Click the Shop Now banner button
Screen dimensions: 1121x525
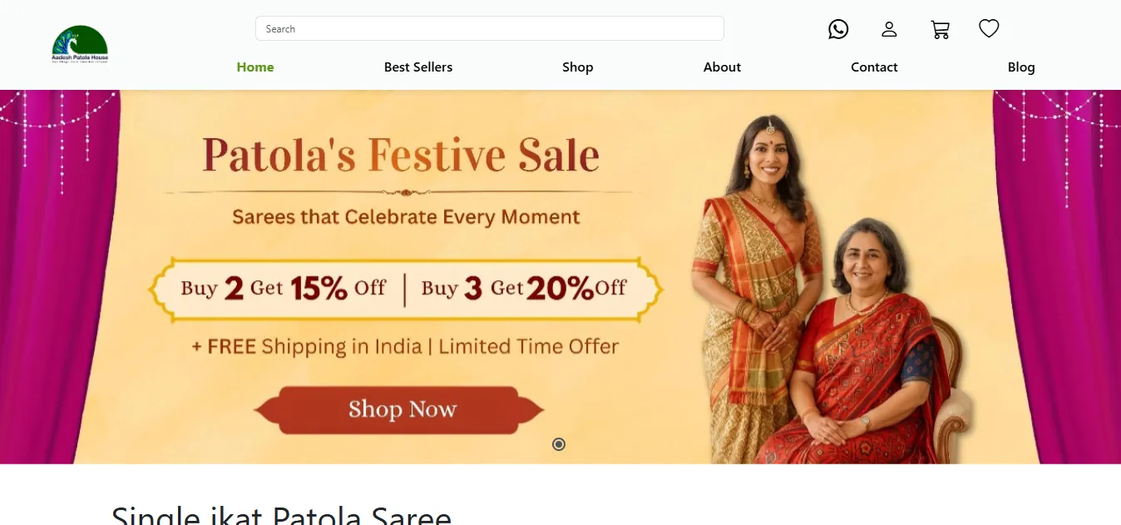[400, 409]
